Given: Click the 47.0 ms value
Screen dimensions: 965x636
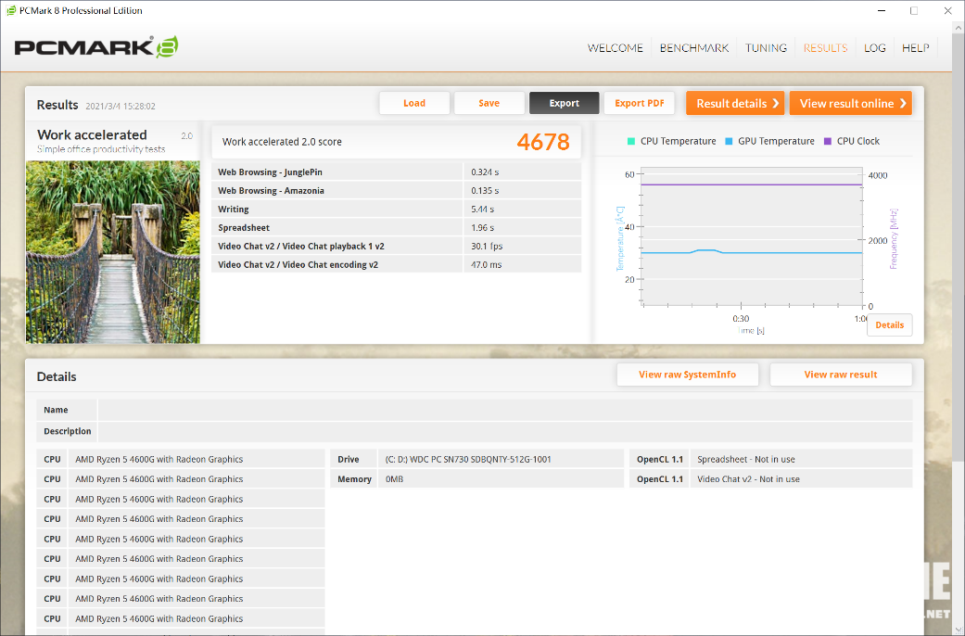Looking at the screenshot, I should tap(486, 265).
